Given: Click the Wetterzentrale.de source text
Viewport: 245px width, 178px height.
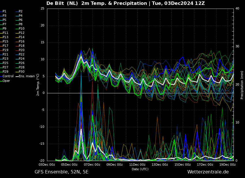Looking at the screenshot, I should coord(208,172).
